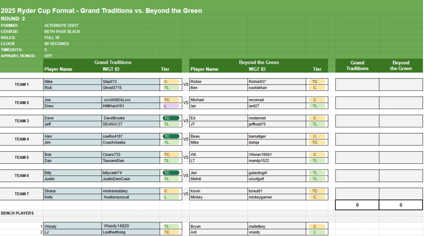The height and width of the screenshot is (236, 424).
Task: Select the Beyond the Green total score cell
Action: coord(401,205)
